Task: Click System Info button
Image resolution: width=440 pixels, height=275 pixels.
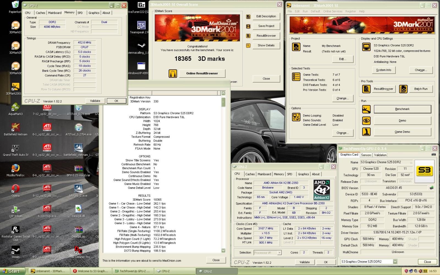Action: pyautogui.click(x=383, y=70)
